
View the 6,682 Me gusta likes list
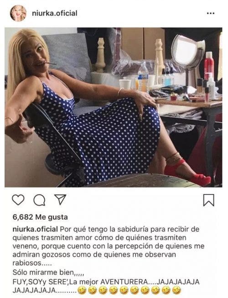pos(40,217)
